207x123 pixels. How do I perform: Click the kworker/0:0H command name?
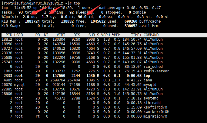pyautogui.click(x=156, y=112)
